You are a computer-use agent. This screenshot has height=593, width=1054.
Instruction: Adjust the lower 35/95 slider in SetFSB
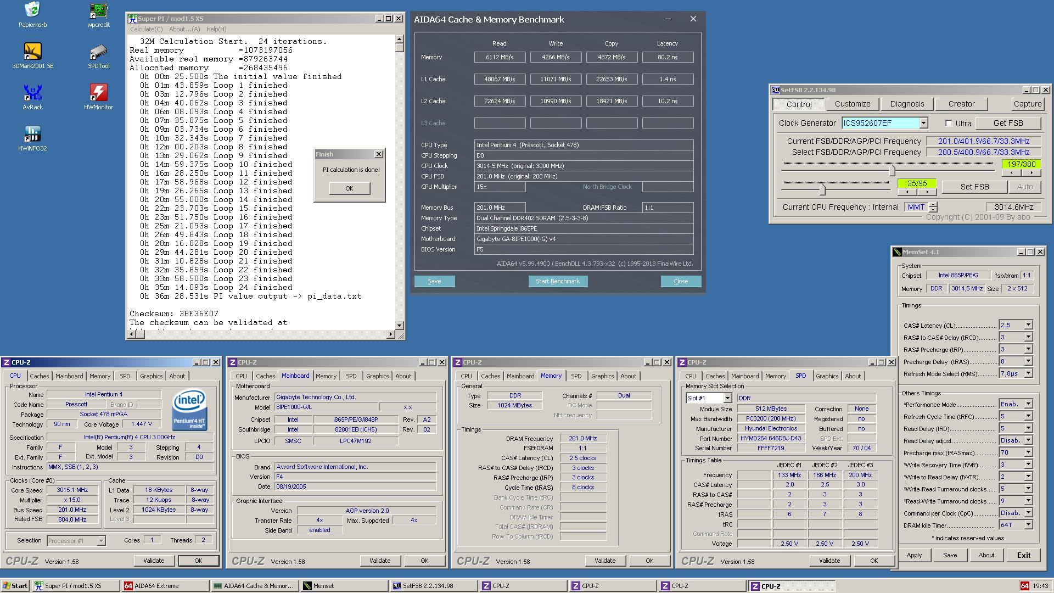click(822, 189)
